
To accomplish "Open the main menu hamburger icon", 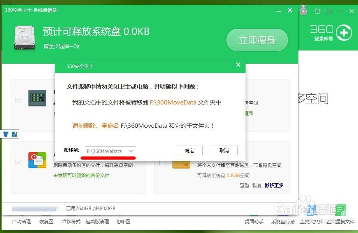I will tap(329, 11).
